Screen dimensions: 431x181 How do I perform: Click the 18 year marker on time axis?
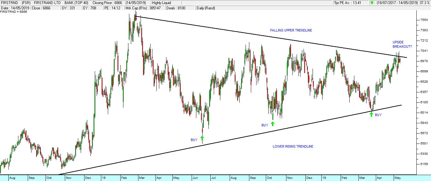104,178
